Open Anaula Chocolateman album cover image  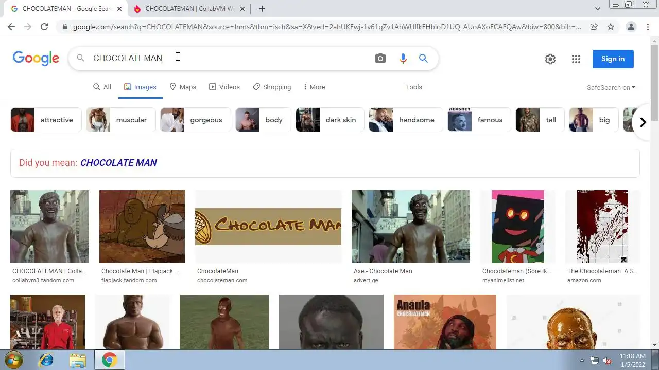(445, 322)
